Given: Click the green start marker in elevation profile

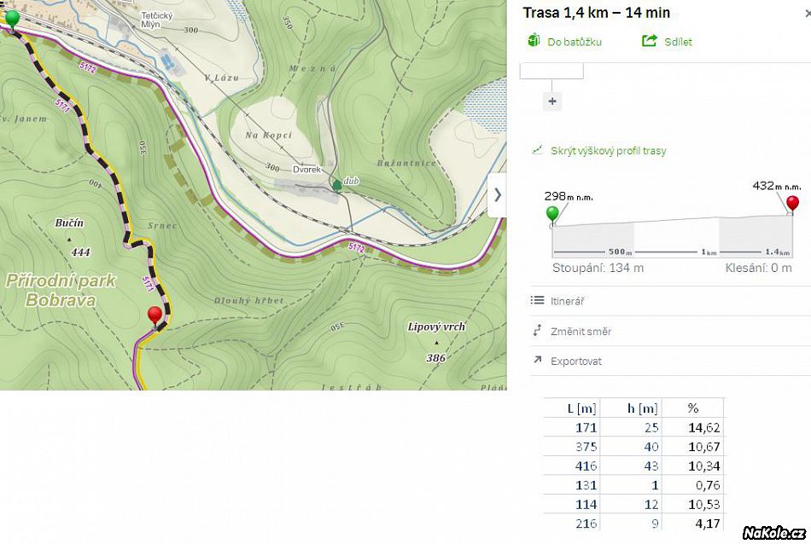Looking at the screenshot, I should 552,213.
